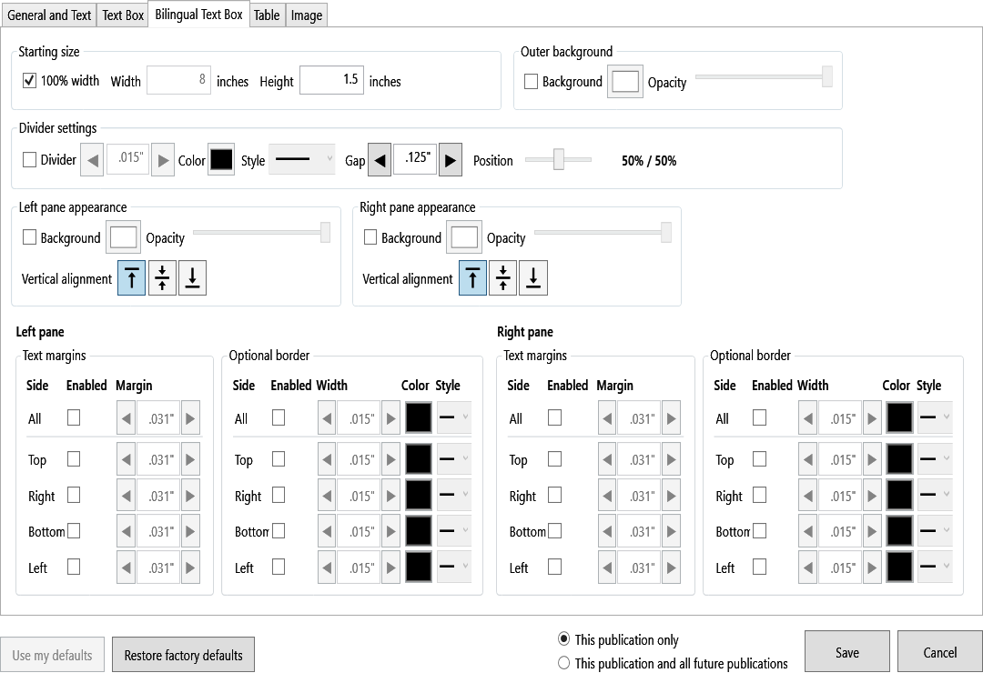The height and width of the screenshot is (673, 983).
Task: Open left pane Left border Style dropdown
Action: [x=454, y=568]
